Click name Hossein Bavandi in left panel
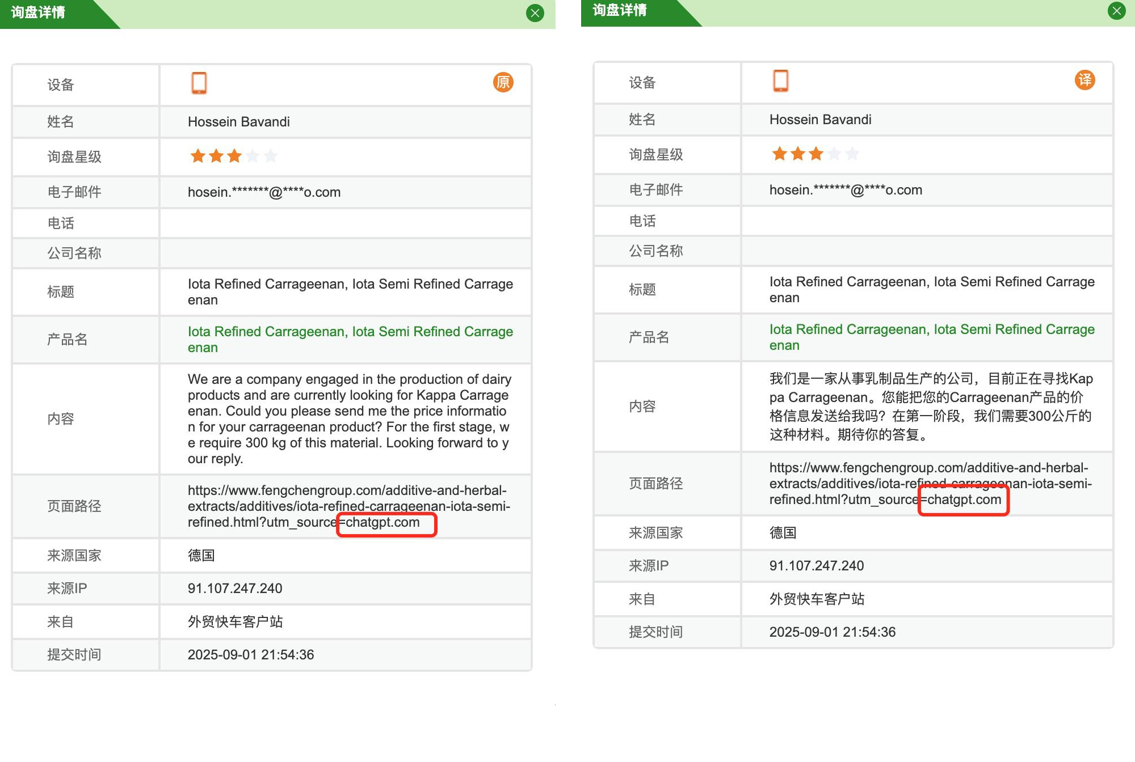Screen dimensions: 1135x762 point(238,122)
